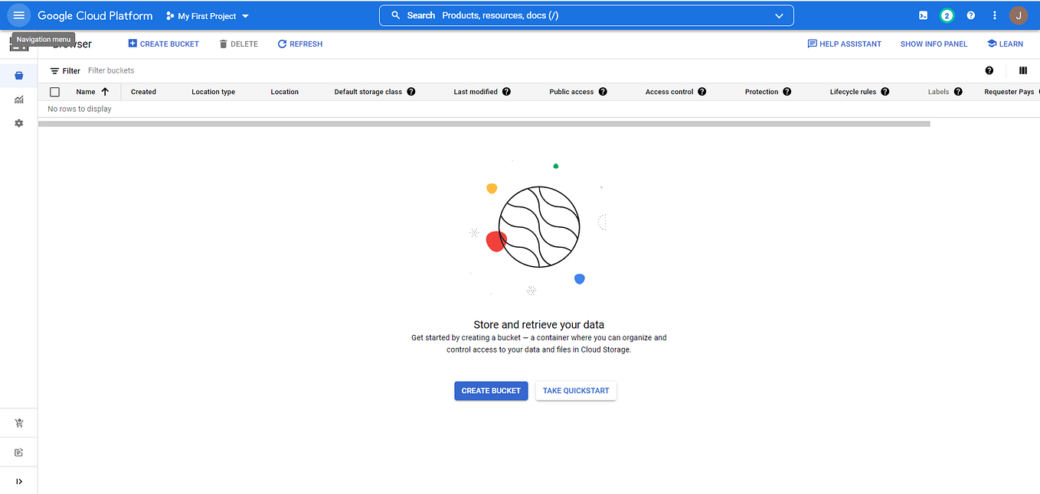View notifications showing two alerts
Screen dimensions: 1040x494
tap(947, 15)
